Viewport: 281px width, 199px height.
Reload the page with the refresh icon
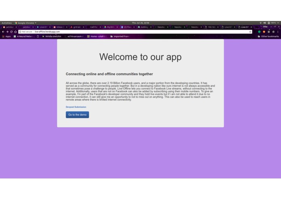pos(11,32)
